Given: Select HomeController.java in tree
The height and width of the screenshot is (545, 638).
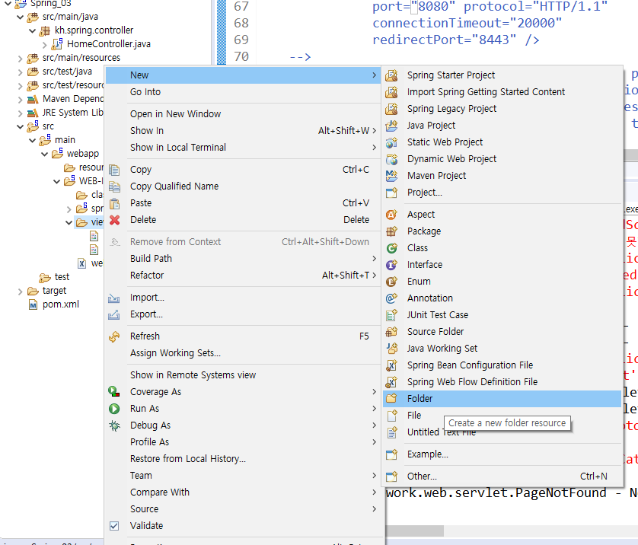Looking at the screenshot, I should (109, 44).
